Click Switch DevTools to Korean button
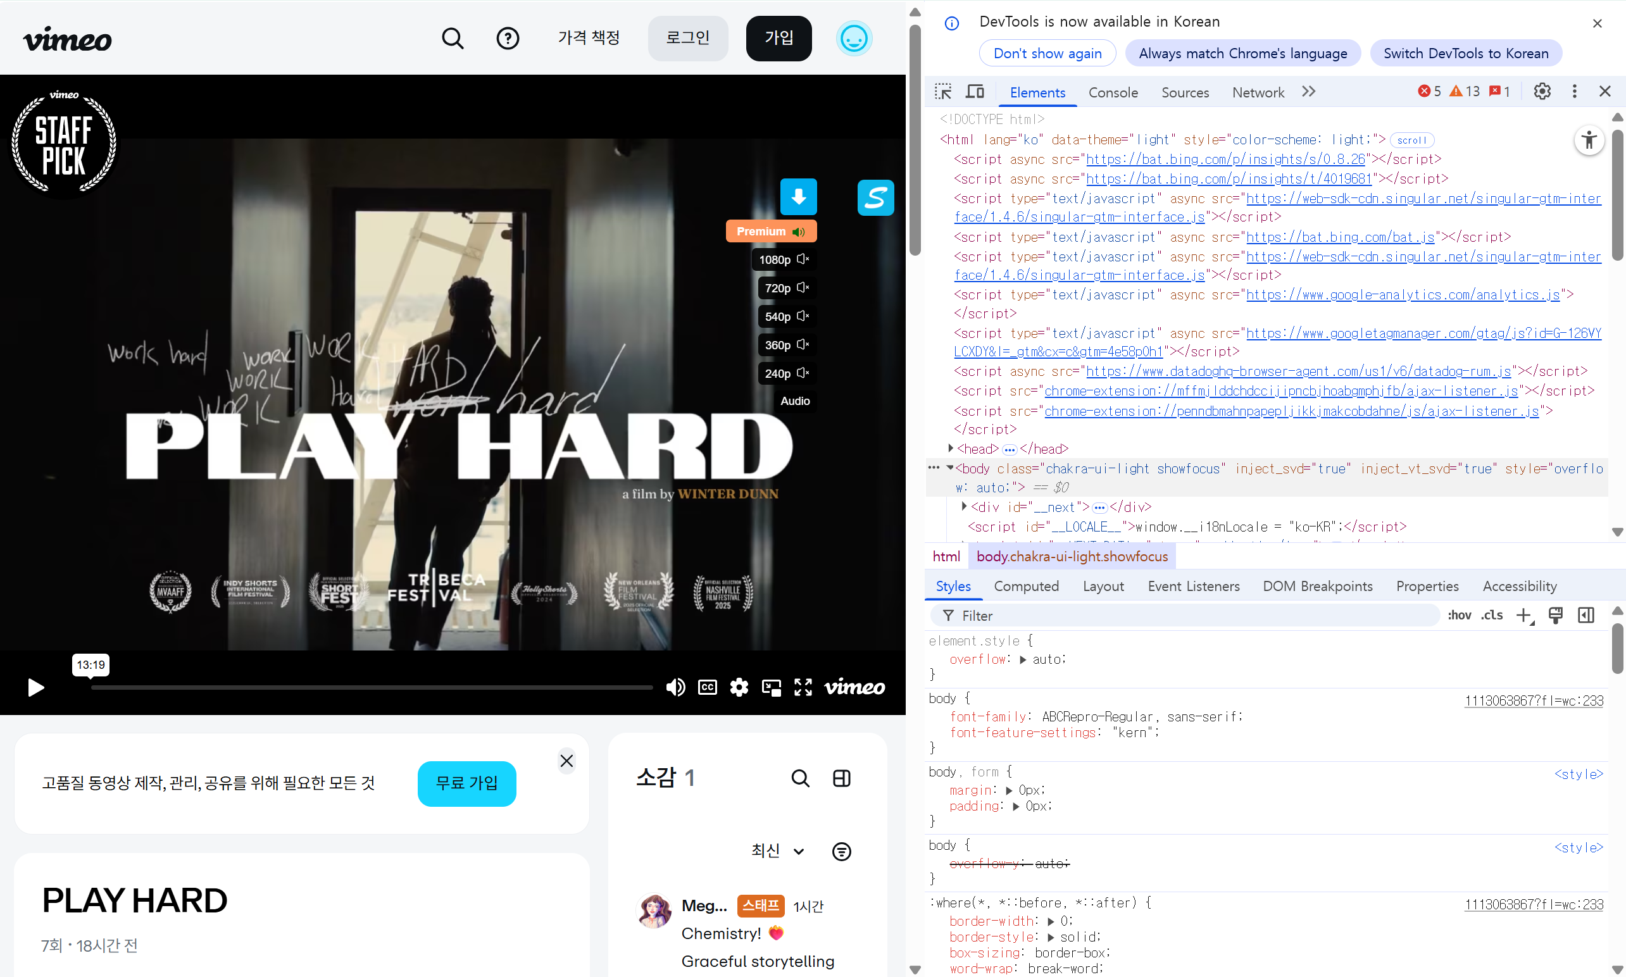1626x977 pixels. click(x=1465, y=53)
